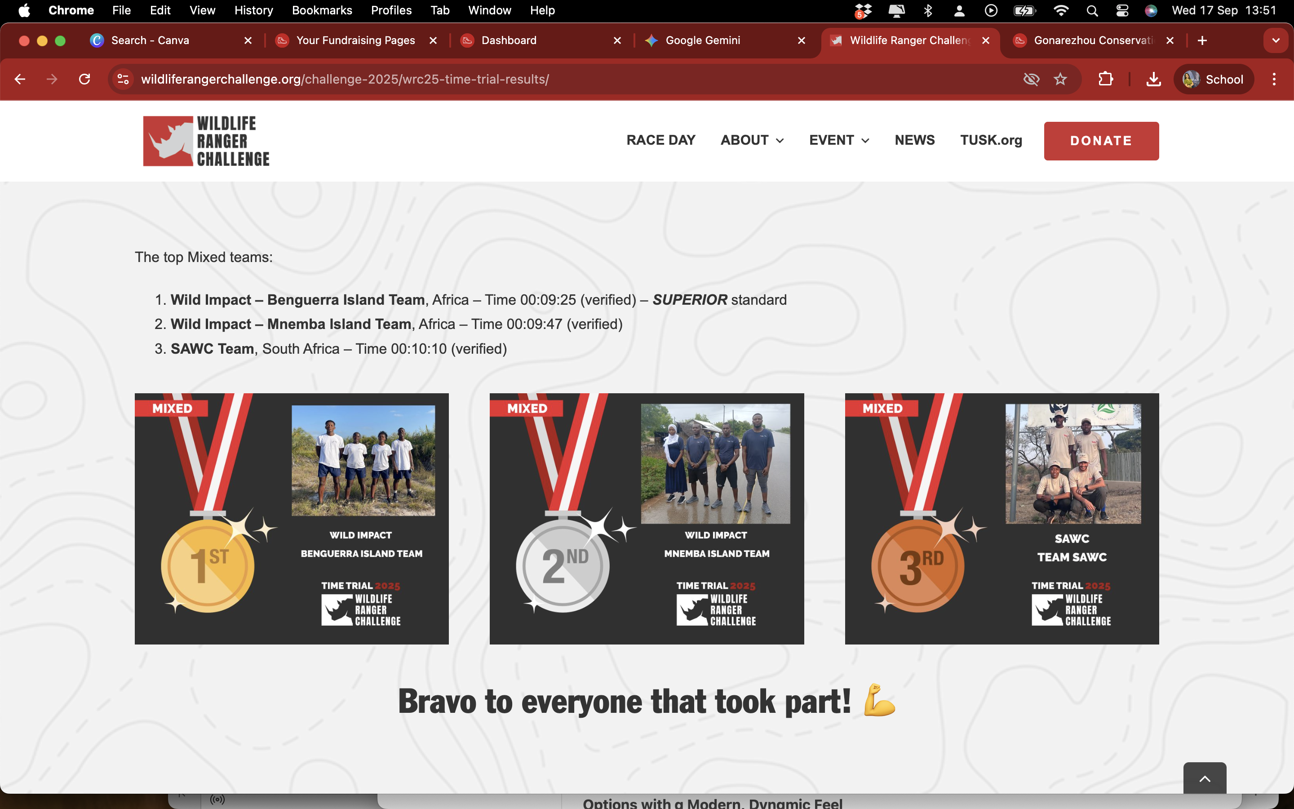Expand the ABOUT navigation dropdown
The width and height of the screenshot is (1294, 809).
751,140
